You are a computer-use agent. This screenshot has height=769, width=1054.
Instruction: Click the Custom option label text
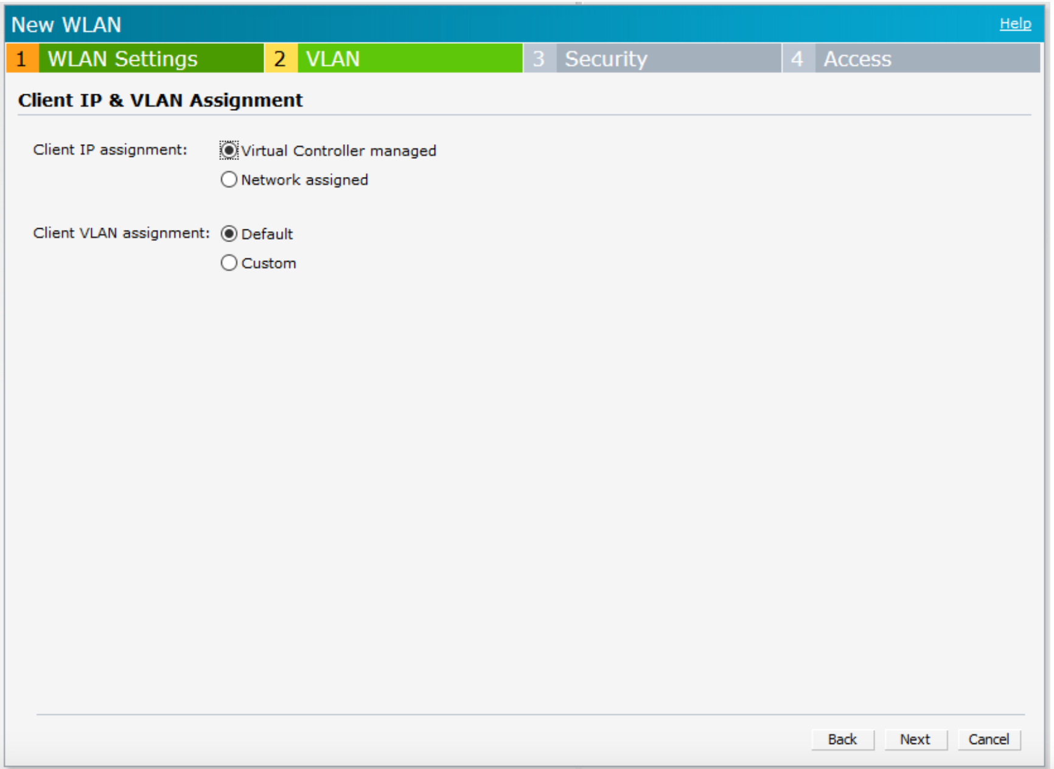coord(268,262)
